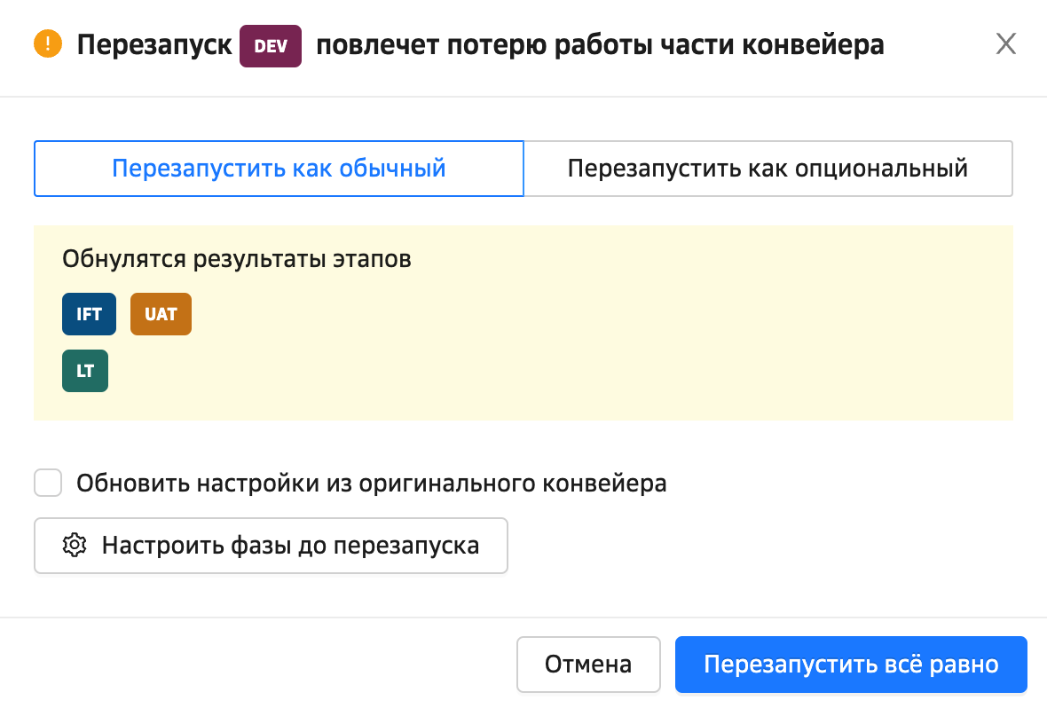This screenshot has height=708, width=1047.
Task: Click empty footer area left of 'Отмена'
Action: (266, 664)
